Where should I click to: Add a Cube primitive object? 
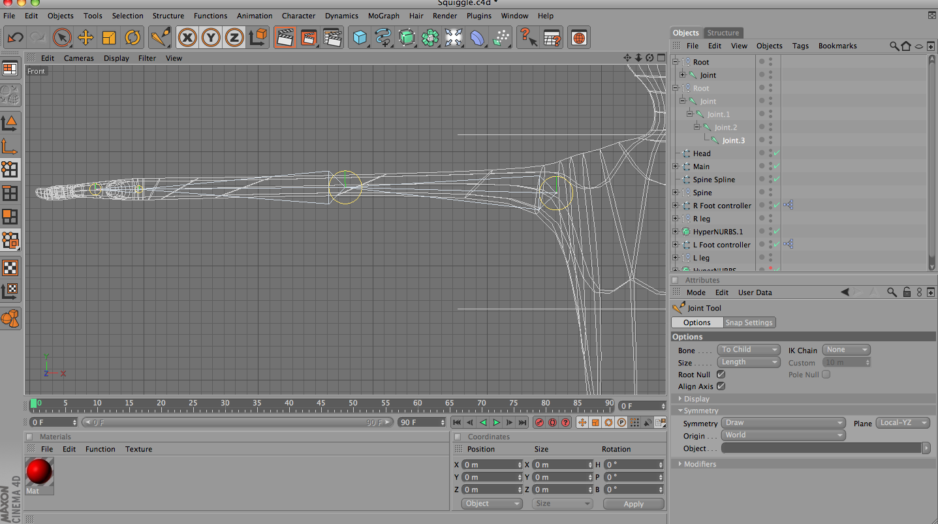tap(360, 37)
